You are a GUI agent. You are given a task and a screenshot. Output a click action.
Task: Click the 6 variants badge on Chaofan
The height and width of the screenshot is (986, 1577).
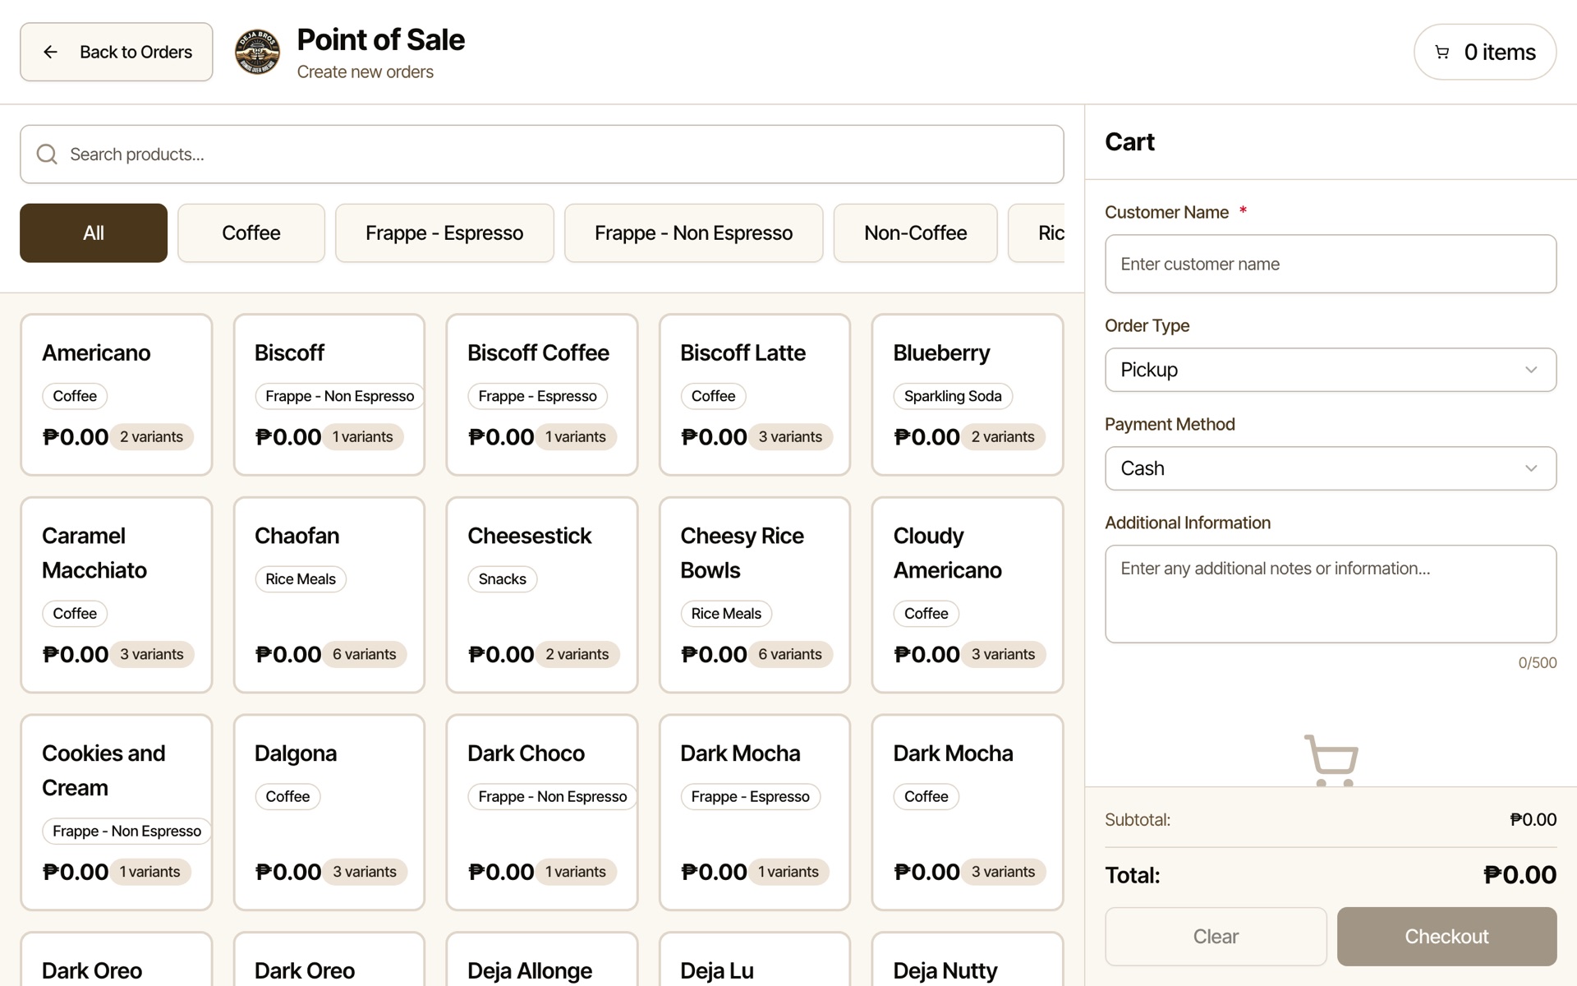tap(365, 655)
